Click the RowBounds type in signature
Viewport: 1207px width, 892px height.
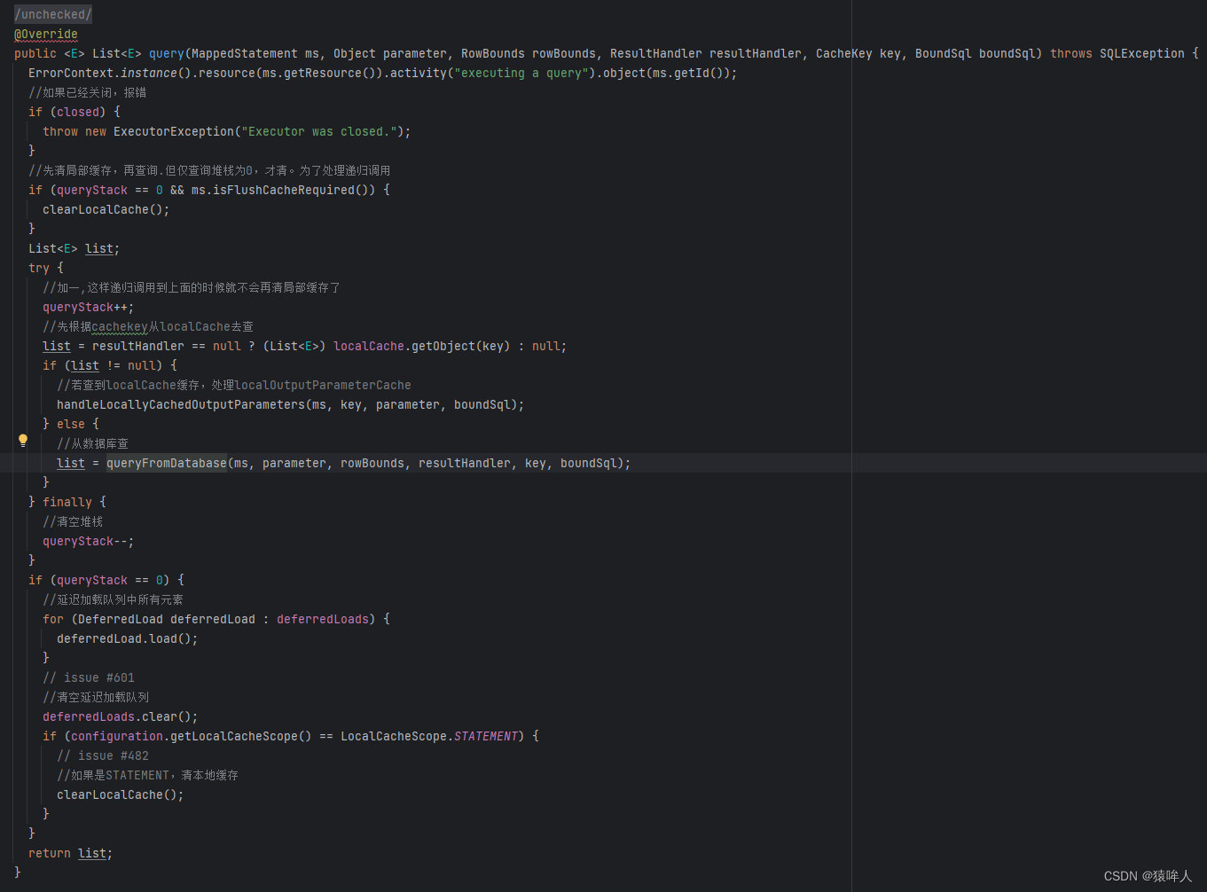tap(493, 53)
